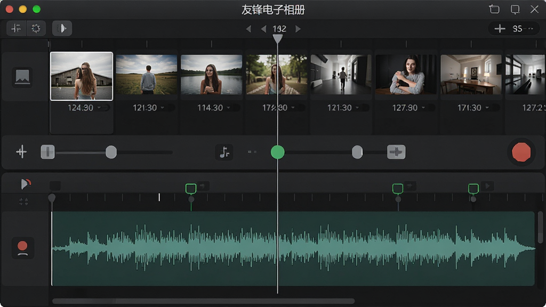Open duration dropdown for 114:30
The width and height of the screenshot is (546, 307).
228,108
